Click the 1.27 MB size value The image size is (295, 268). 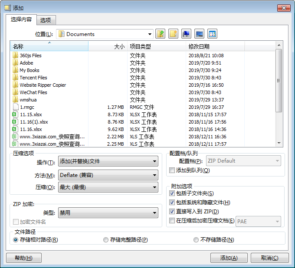pos(115,107)
